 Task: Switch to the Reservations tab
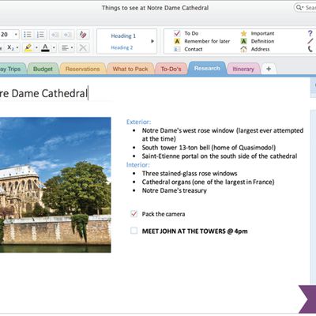point(82,69)
